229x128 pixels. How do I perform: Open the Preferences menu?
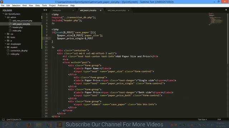(63, 6)
